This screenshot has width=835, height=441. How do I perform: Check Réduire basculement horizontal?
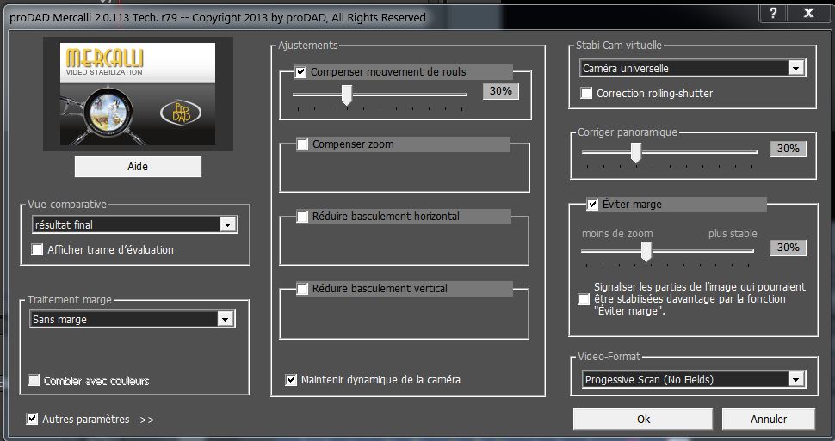click(302, 217)
